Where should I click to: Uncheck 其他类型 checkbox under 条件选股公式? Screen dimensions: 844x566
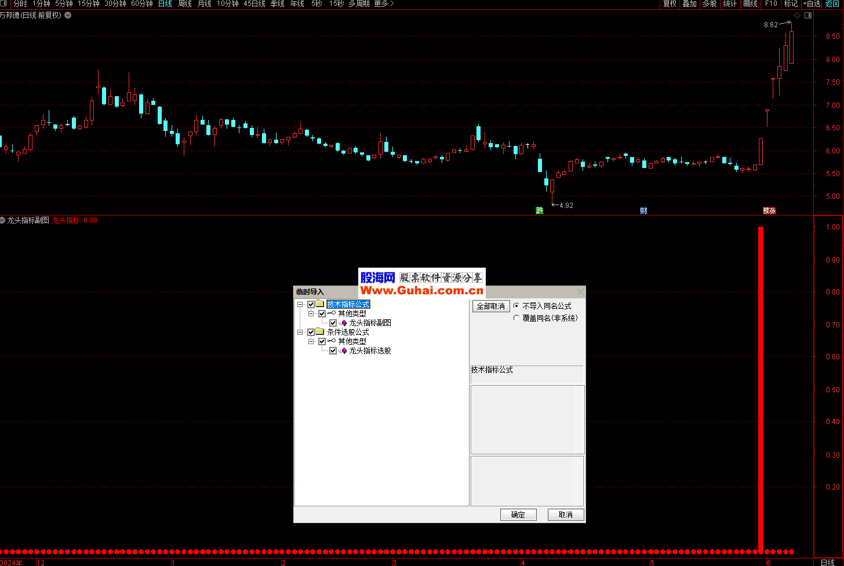tap(322, 341)
